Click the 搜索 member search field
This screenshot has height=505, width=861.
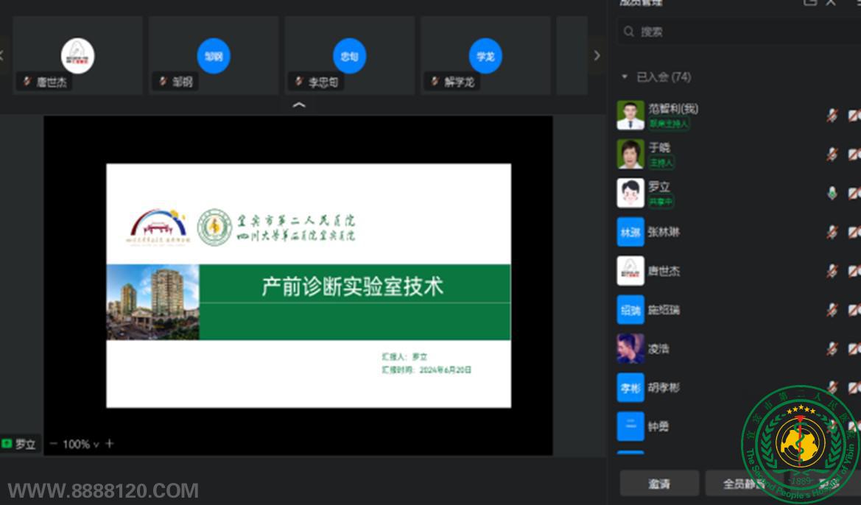(737, 32)
